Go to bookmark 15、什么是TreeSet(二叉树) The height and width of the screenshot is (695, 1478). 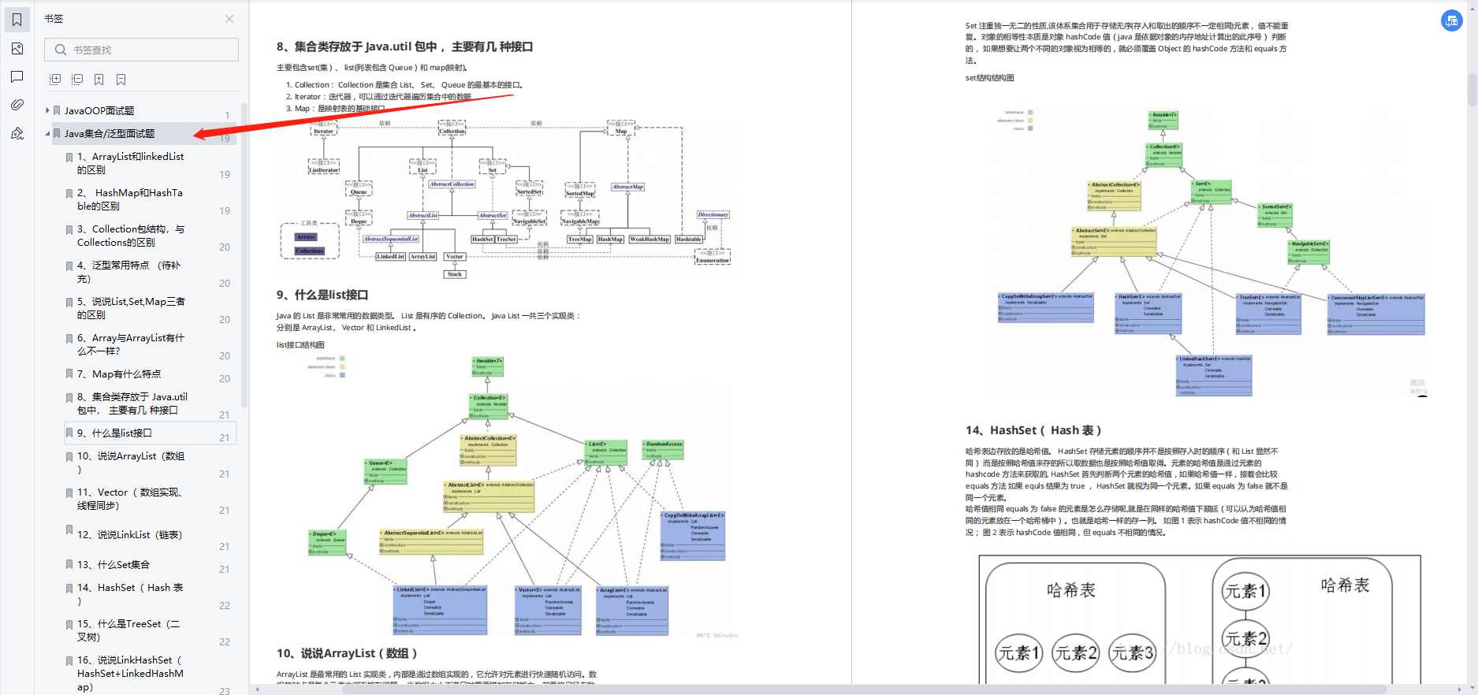[128, 630]
